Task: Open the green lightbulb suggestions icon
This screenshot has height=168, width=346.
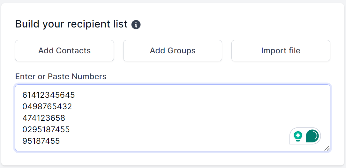Action: (298, 136)
